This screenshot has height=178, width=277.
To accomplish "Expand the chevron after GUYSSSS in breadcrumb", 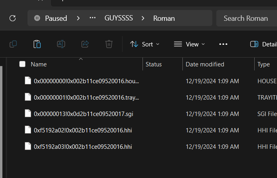I will coord(143,18).
